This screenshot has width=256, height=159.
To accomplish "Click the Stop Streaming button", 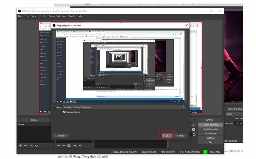I will click(x=210, y=125).
